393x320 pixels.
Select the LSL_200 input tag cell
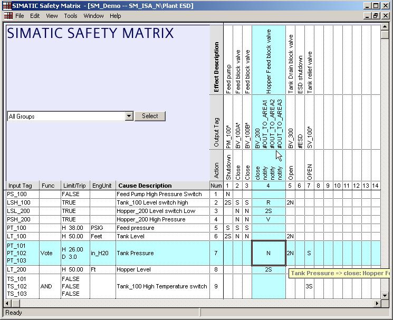coord(22,211)
